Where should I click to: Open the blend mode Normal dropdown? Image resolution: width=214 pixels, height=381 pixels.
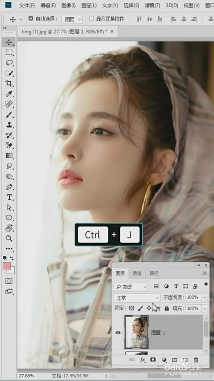pyautogui.click(x=137, y=298)
